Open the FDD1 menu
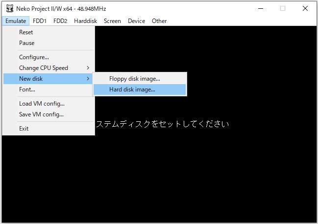Screen dimensions: 318x224 click(x=40, y=21)
